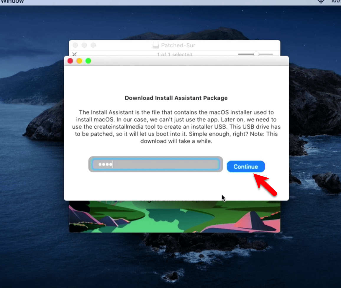Click the "Patched-Sur" window title text
The width and height of the screenshot is (341, 288).
point(178,45)
